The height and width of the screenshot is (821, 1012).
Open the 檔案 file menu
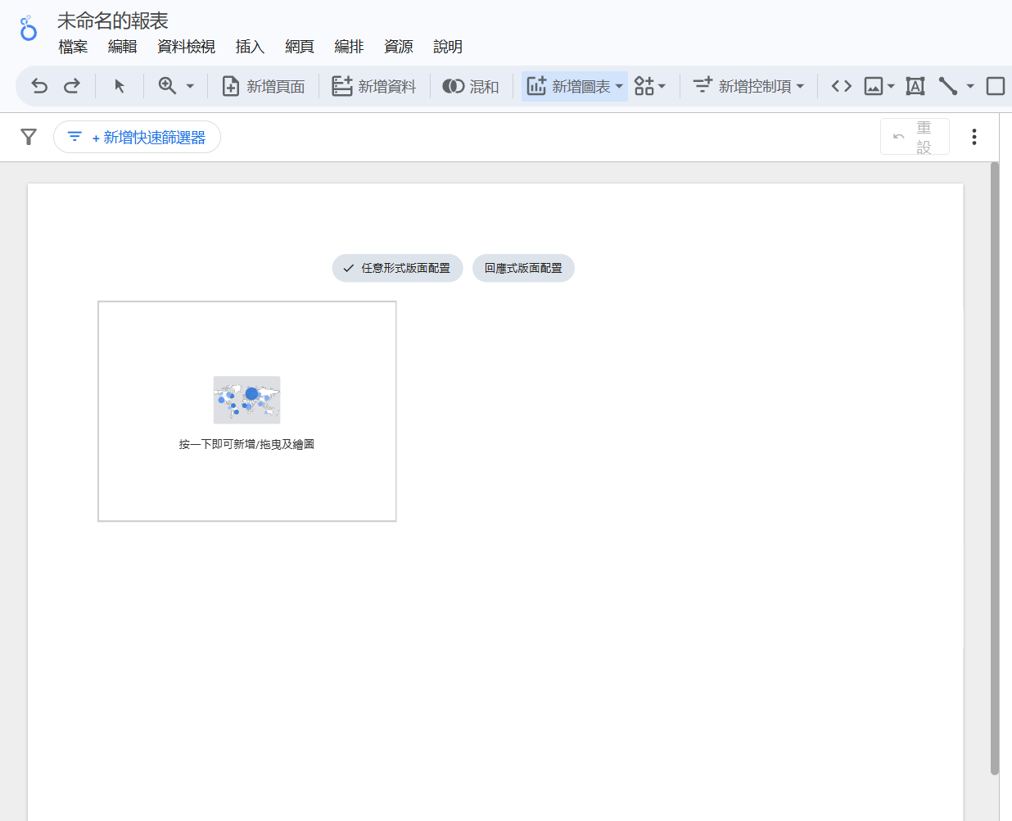click(73, 47)
